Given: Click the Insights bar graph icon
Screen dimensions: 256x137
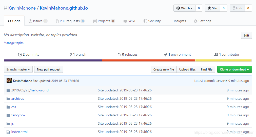Looking at the screenshot, I should [x=171, y=21].
